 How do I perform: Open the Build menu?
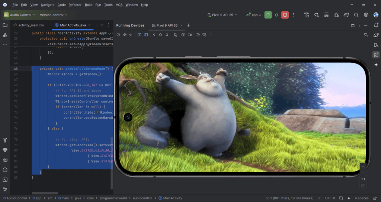[x=89, y=5]
